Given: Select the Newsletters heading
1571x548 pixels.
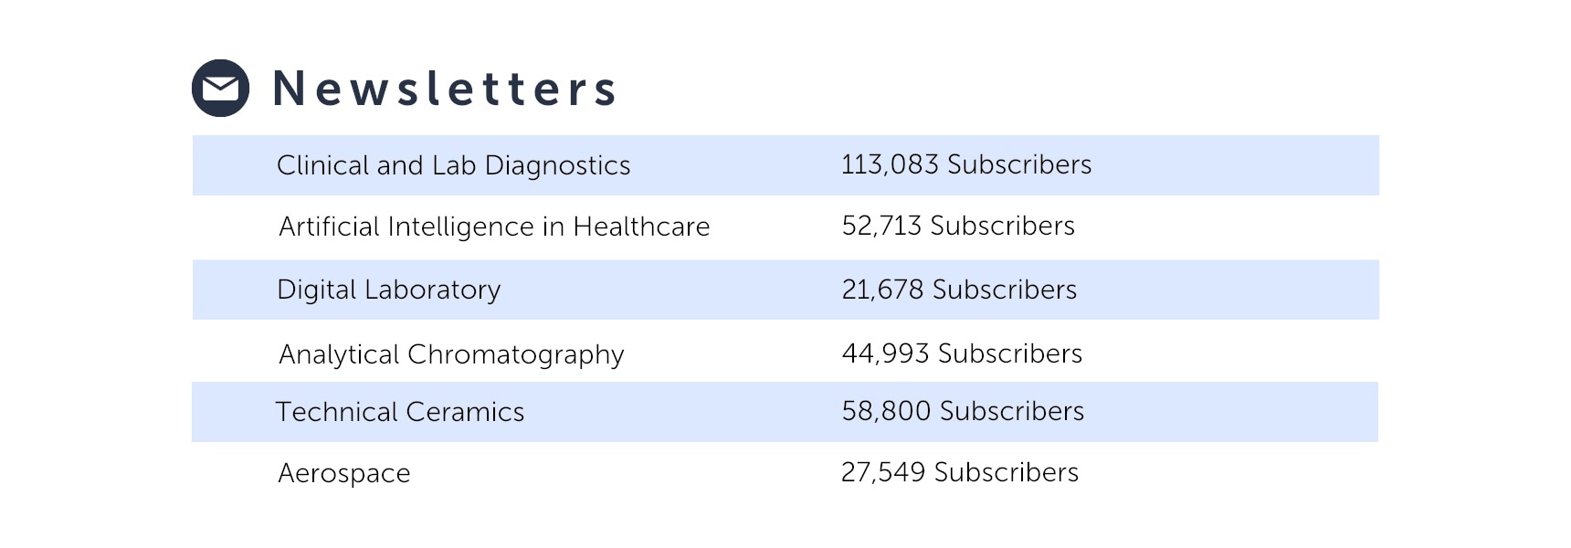Looking at the screenshot, I should coord(445,89).
